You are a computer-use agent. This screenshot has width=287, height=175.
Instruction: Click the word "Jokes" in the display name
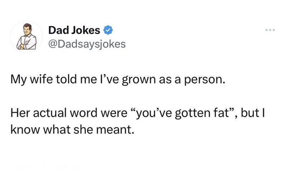pyautogui.click(x=88, y=31)
